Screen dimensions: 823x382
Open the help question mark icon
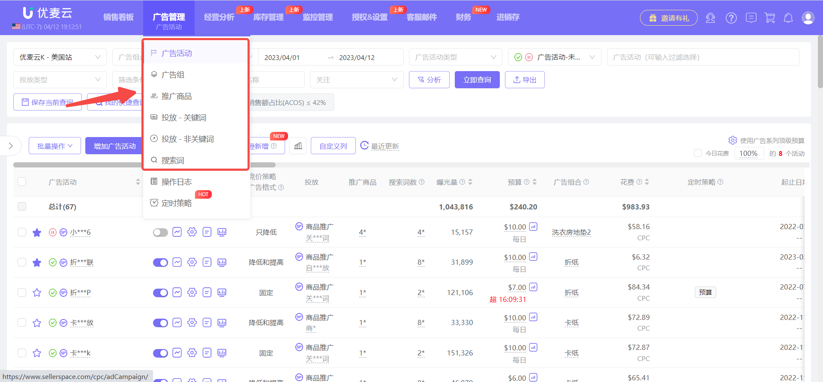click(x=731, y=18)
